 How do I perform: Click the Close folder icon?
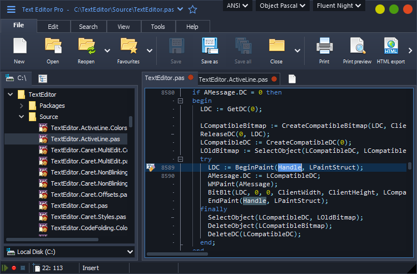tap(276, 45)
